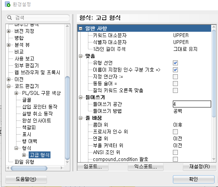Screen dimensions: 218x187
Task: Click settings list scroll up arrow
Action: coord(214,27)
